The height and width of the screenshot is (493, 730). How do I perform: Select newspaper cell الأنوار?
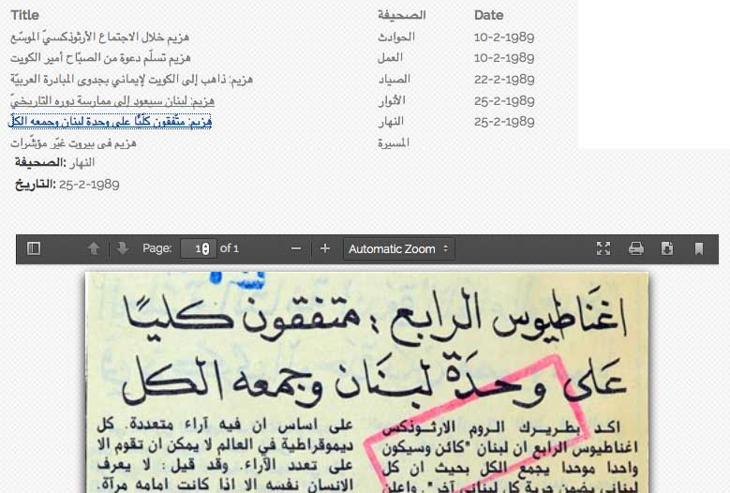tap(392, 100)
